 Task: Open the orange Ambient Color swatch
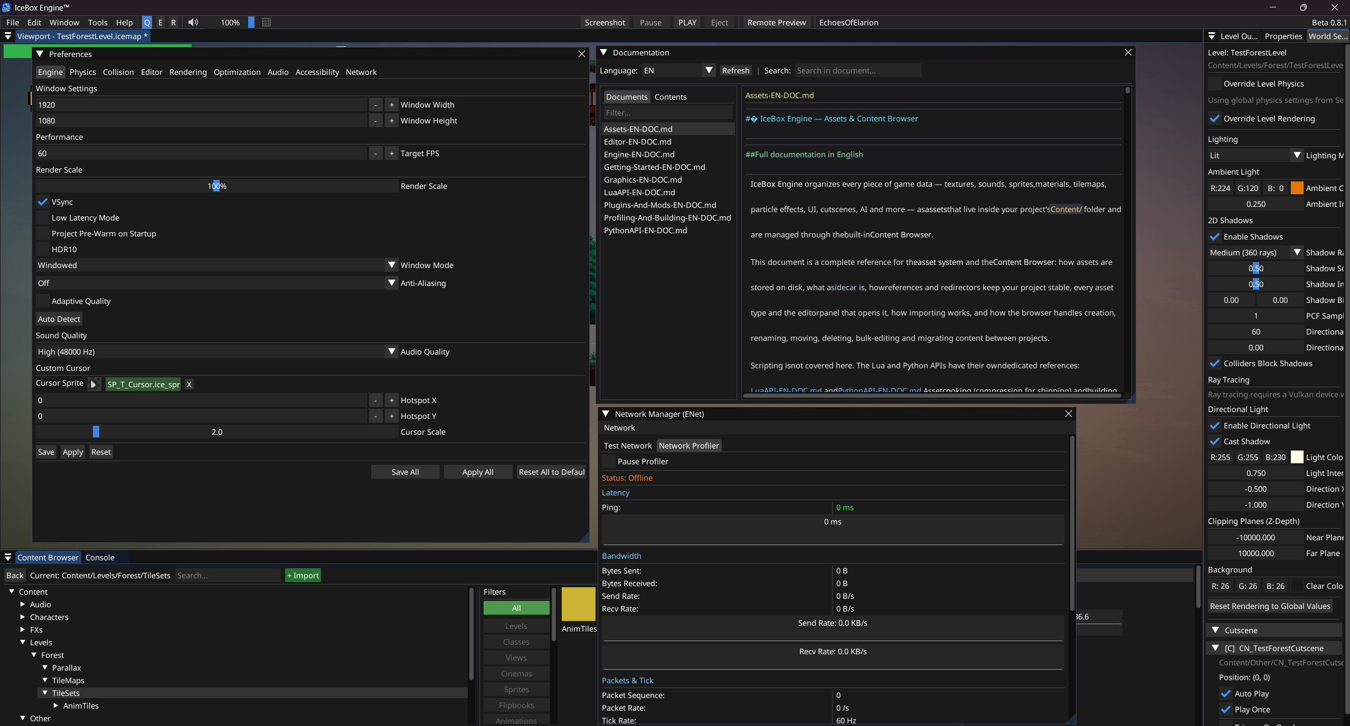click(x=1297, y=188)
